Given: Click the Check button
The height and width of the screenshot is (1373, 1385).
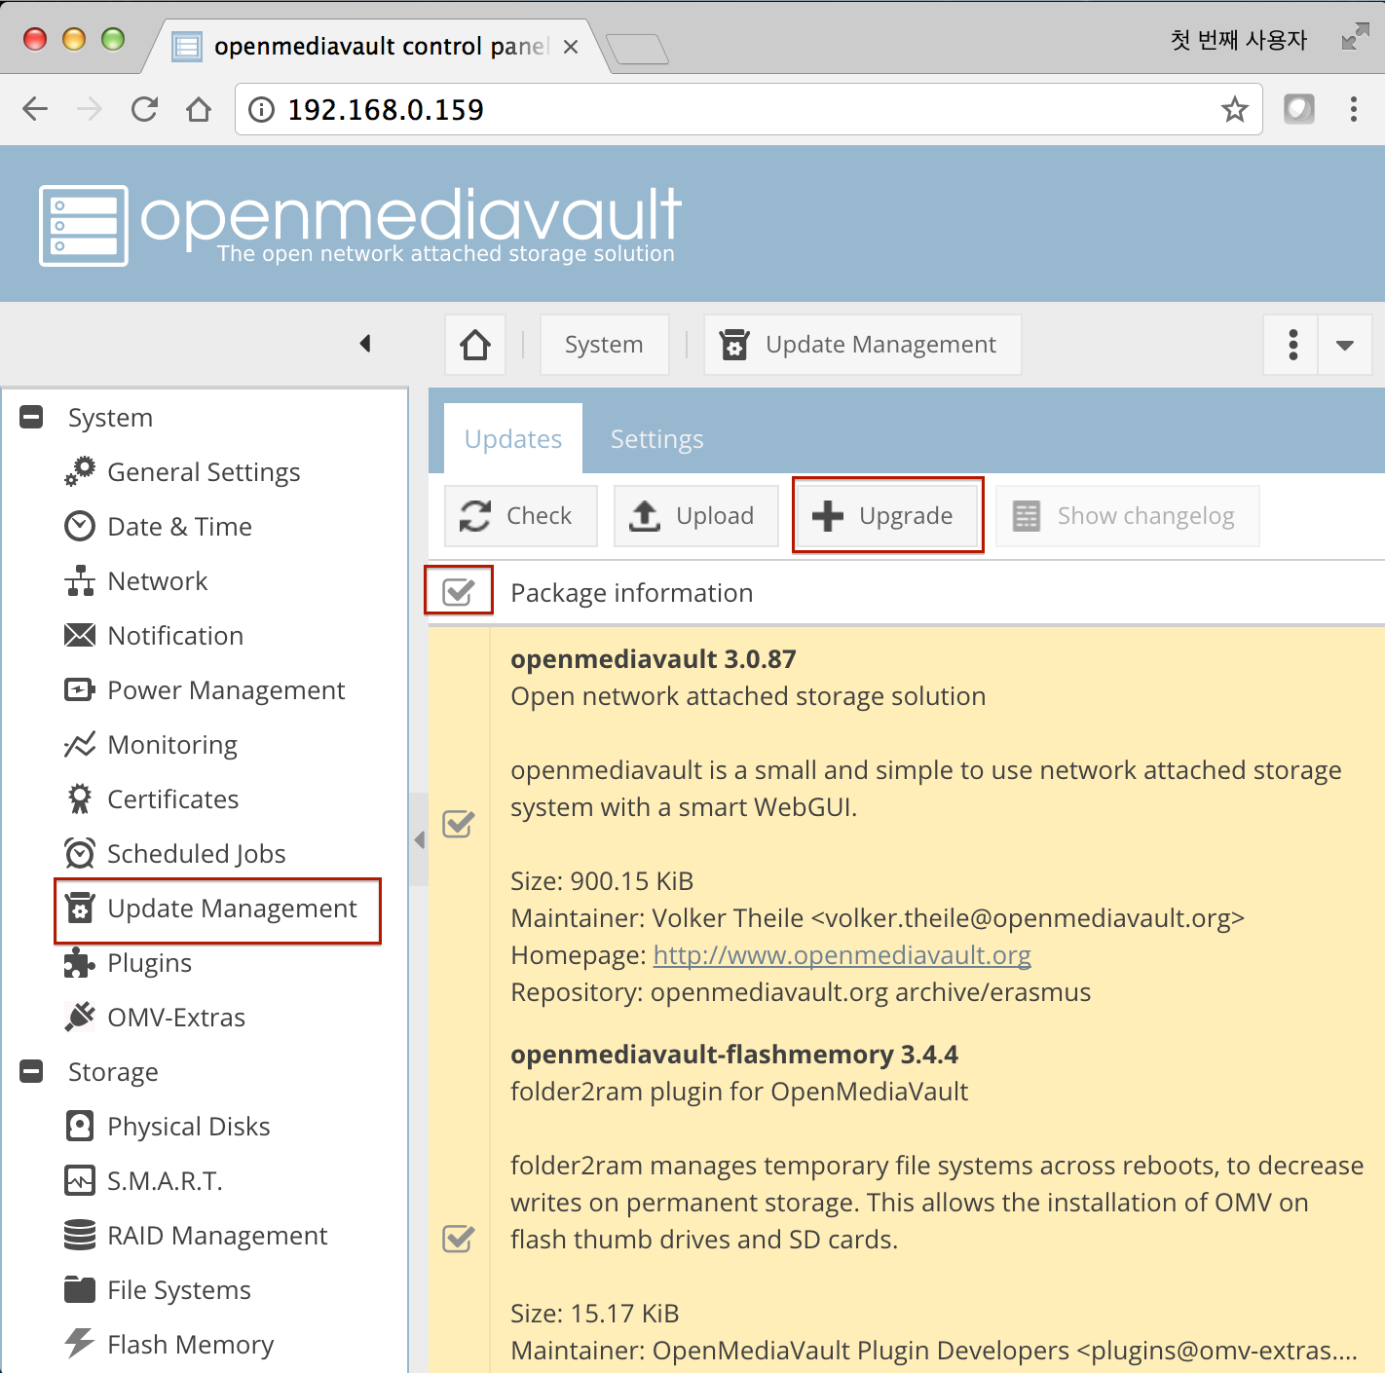Looking at the screenshot, I should [521, 516].
